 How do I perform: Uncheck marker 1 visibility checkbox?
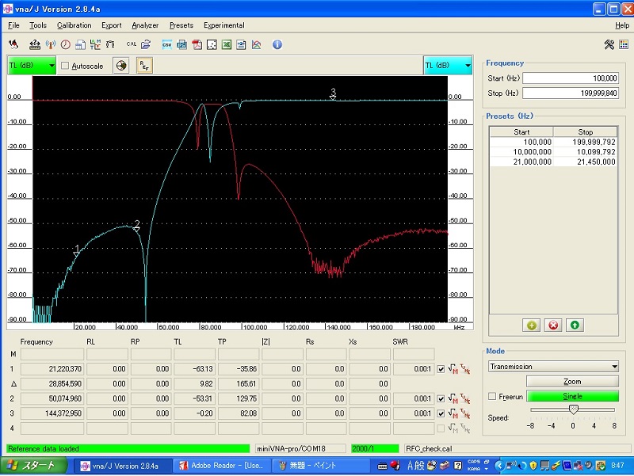[441, 369]
